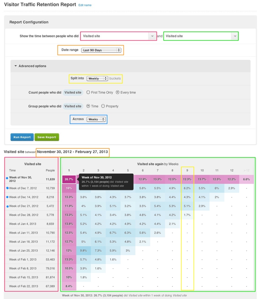Click the Week of Jan 4, 2013 row label
258x299 pixels.
tap(23, 224)
